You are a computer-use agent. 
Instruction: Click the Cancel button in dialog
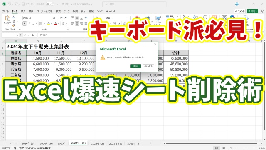click(148, 66)
